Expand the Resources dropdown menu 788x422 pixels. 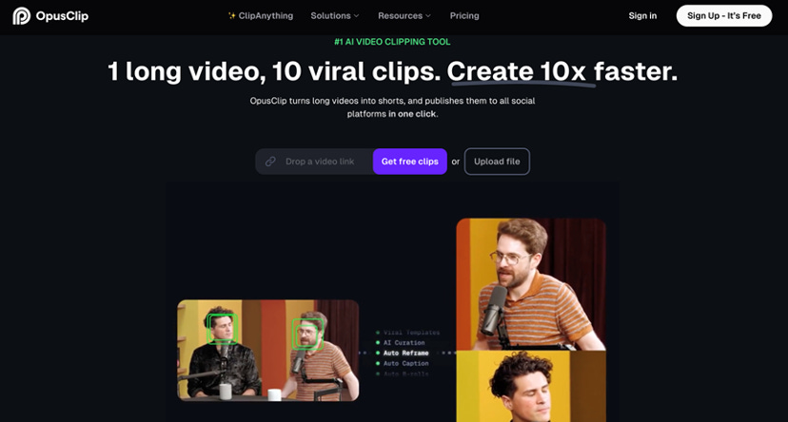404,15
